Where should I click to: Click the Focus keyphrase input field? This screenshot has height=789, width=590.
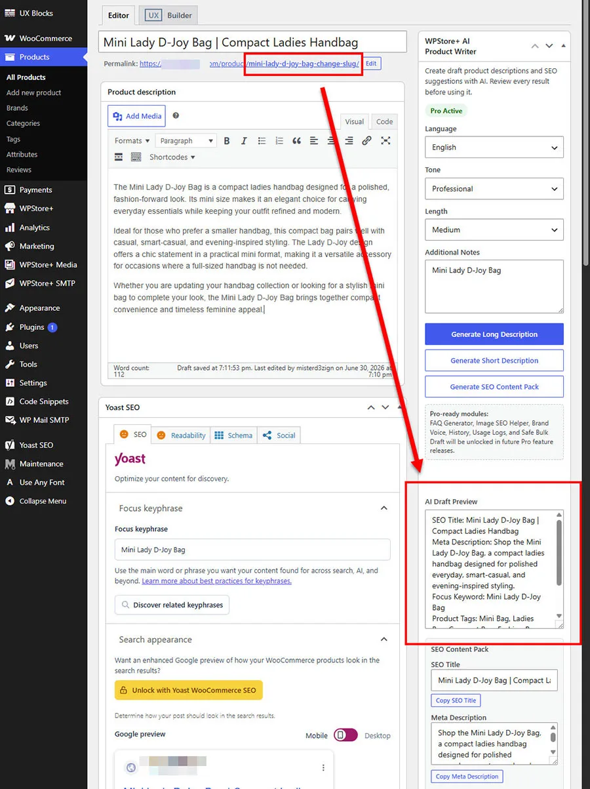tap(252, 550)
